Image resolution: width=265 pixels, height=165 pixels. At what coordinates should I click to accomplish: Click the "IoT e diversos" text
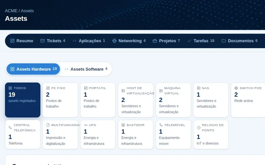click(x=208, y=143)
